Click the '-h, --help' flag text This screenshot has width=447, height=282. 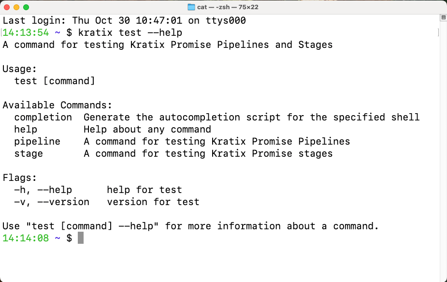(x=43, y=190)
